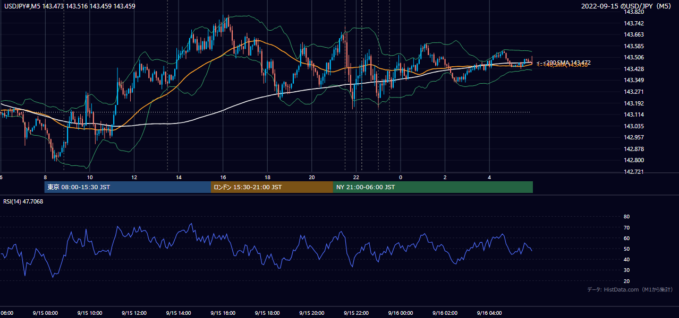Select the NY 21:00-06:00 JST session bar
Image resolution: width=679 pixels, height=318 pixels.
click(x=433, y=187)
